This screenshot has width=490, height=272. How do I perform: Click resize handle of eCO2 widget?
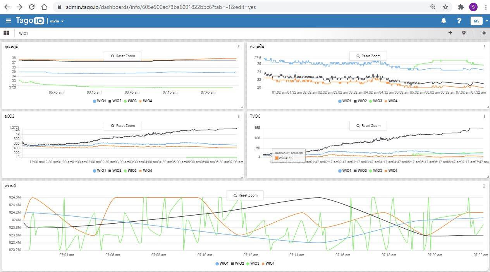(242, 176)
